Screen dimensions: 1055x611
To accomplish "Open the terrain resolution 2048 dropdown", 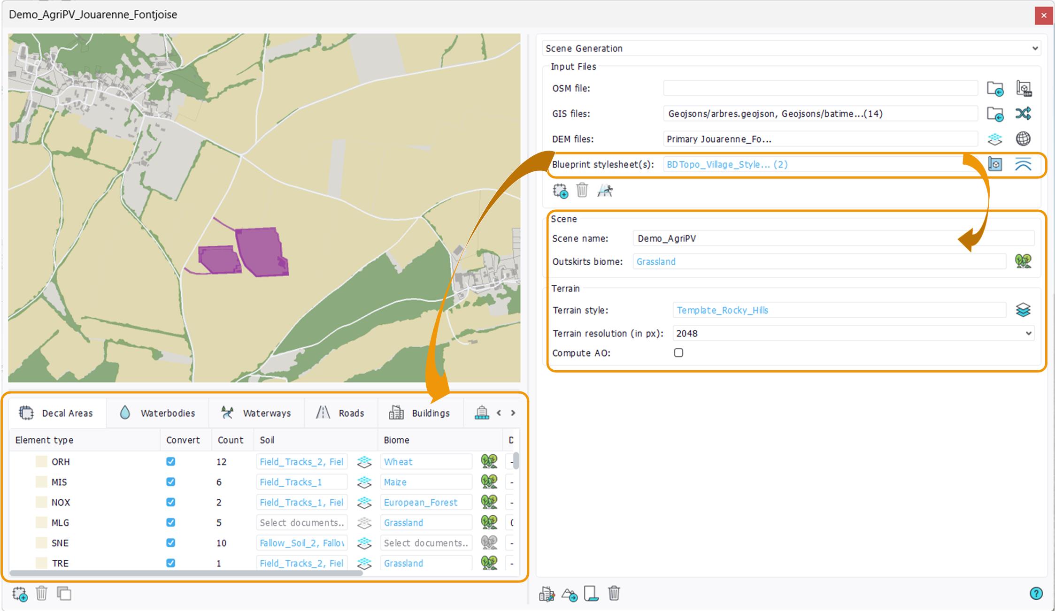I will pyautogui.click(x=1028, y=334).
